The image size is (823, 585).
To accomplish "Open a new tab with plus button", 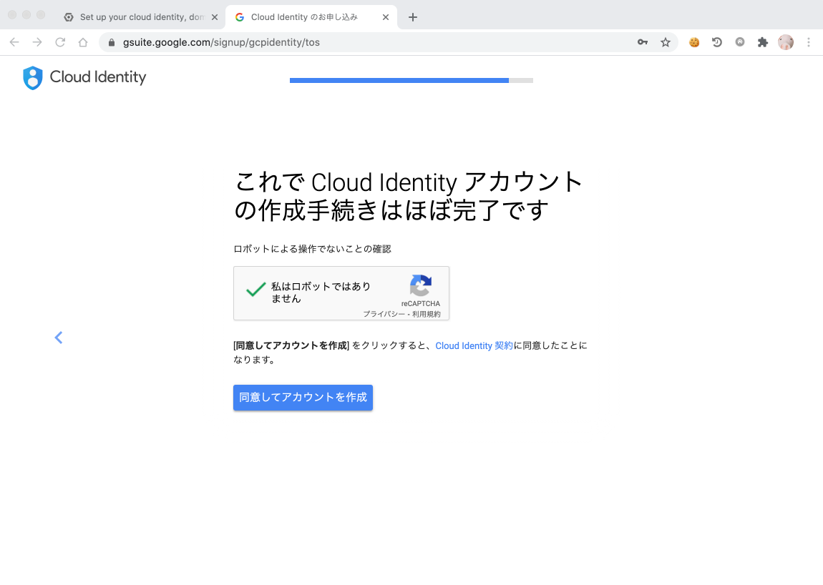I will (413, 17).
